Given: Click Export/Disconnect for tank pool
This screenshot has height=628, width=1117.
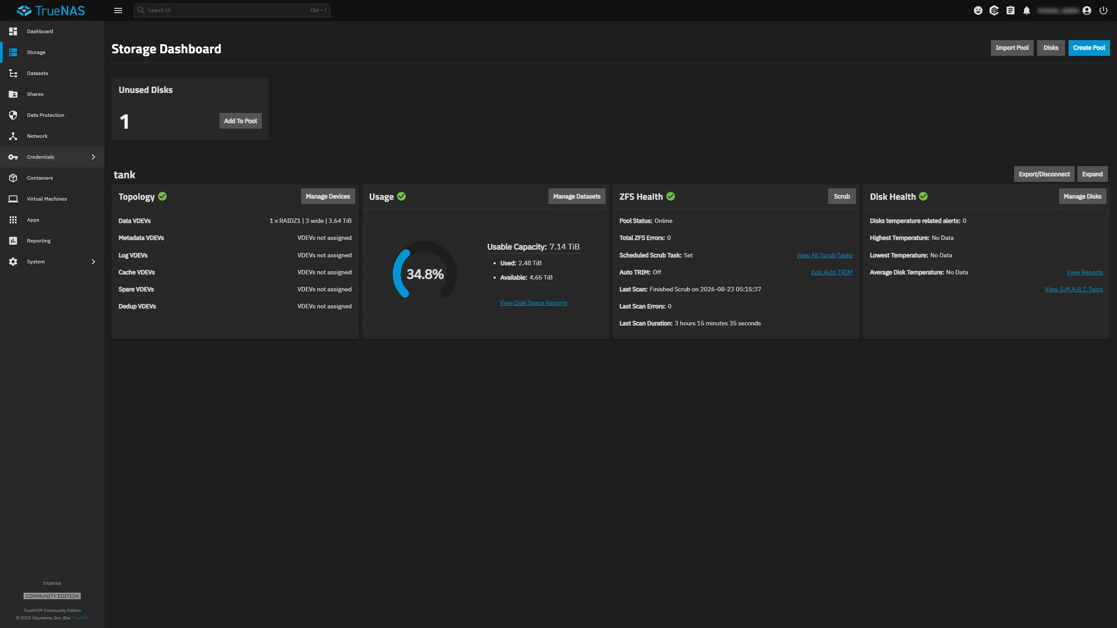Looking at the screenshot, I should (x=1044, y=174).
